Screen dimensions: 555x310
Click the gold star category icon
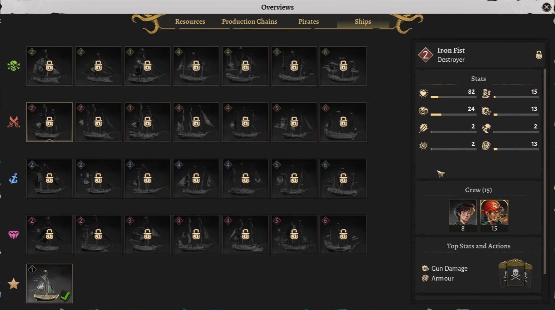click(14, 283)
